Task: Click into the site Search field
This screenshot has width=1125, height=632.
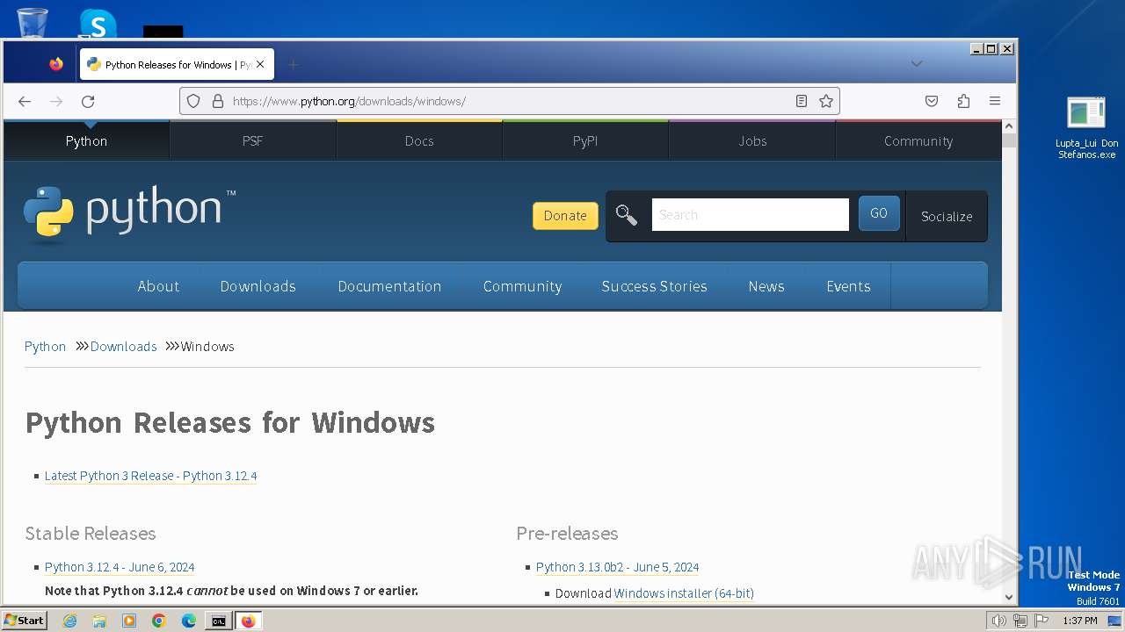Action: (751, 214)
